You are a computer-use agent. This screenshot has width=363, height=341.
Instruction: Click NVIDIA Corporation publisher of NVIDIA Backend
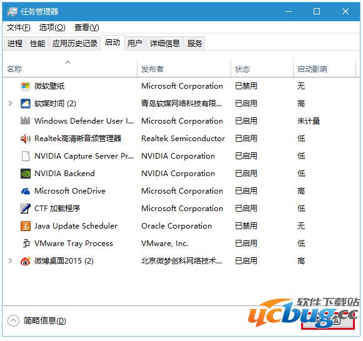178,174
